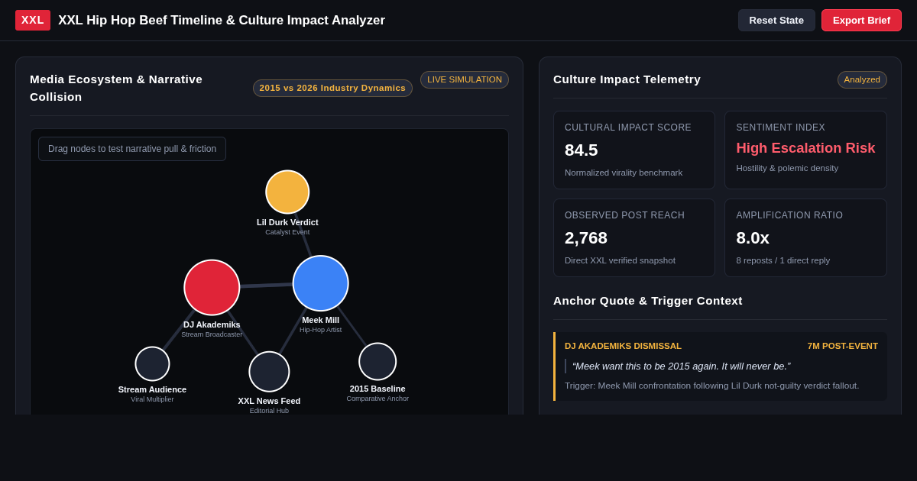Click the 7M POST-EVENT label

pos(843,346)
